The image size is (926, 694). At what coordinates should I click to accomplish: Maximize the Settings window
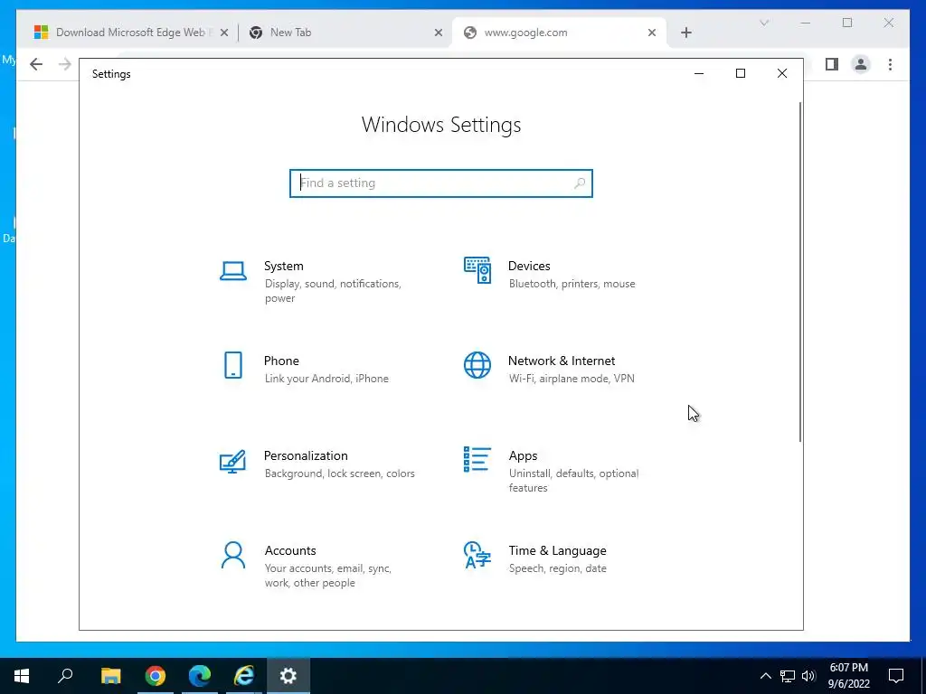(x=741, y=73)
